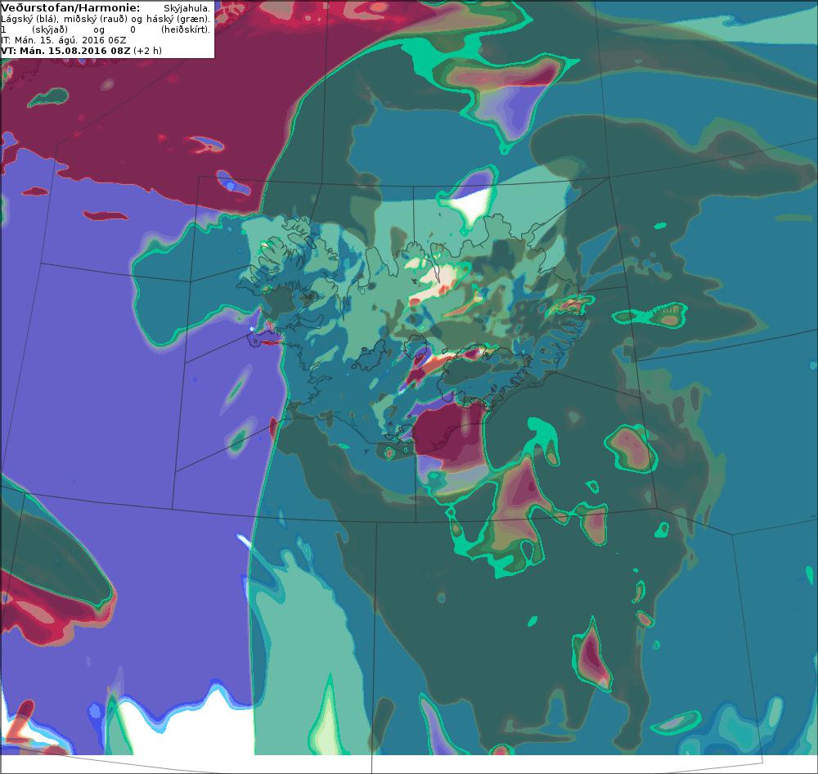
Task: Select the word "(skýjað)" in the legend
Action: 50,29
